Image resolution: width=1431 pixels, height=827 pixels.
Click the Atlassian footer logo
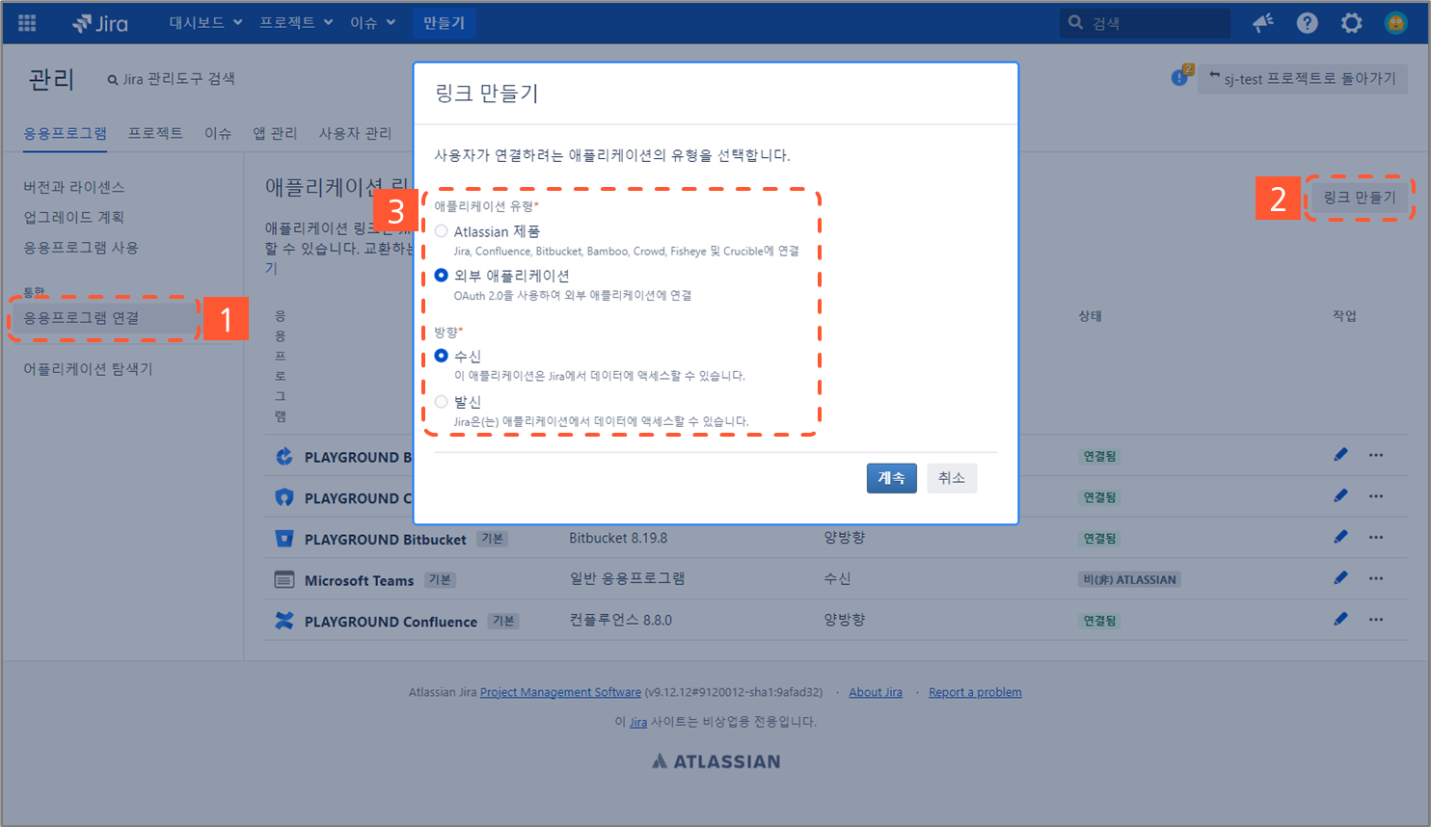pyautogui.click(x=715, y=761)
